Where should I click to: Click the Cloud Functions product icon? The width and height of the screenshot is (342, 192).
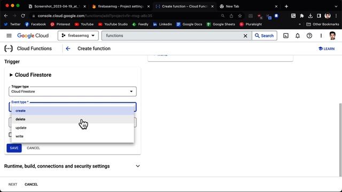click(9, 49)
